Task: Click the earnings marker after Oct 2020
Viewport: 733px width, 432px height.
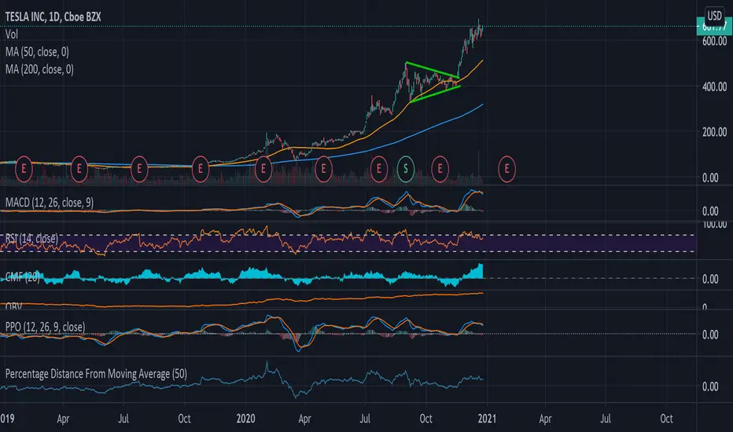Action: click(x=440, y=169)
